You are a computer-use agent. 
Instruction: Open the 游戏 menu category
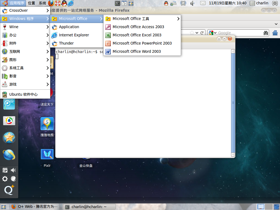[x=25, y=84]
